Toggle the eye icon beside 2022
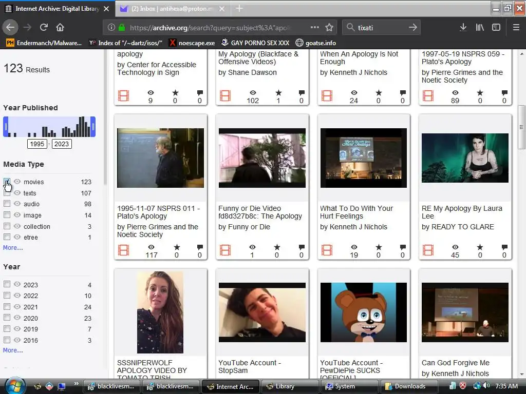The width and height of the screenshot is (526, 394). click(x=17, y=295)
